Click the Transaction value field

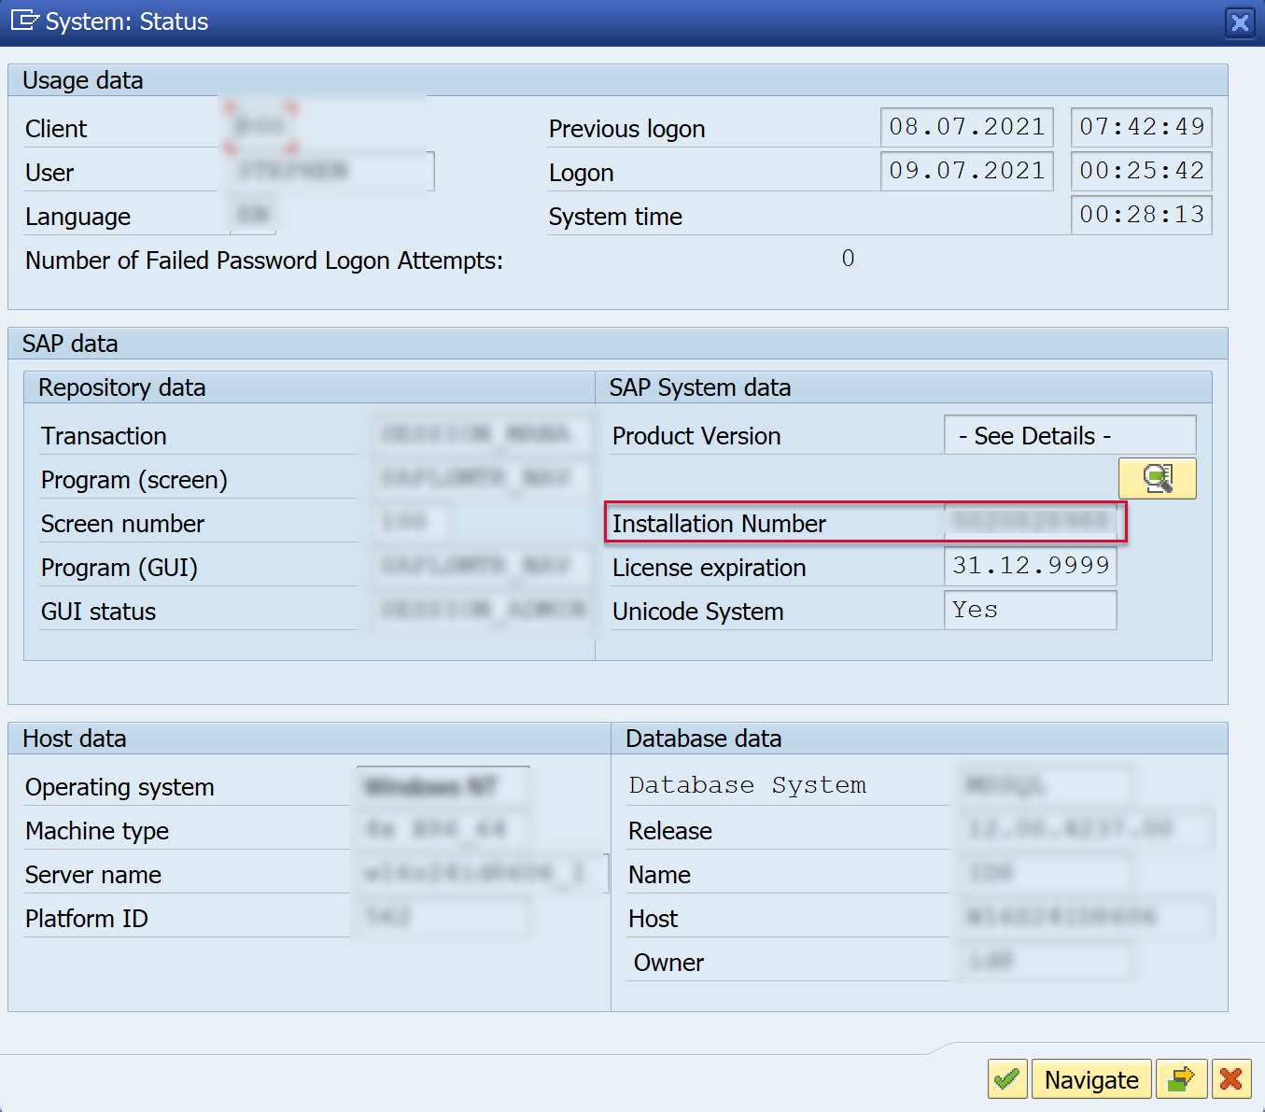481,434
